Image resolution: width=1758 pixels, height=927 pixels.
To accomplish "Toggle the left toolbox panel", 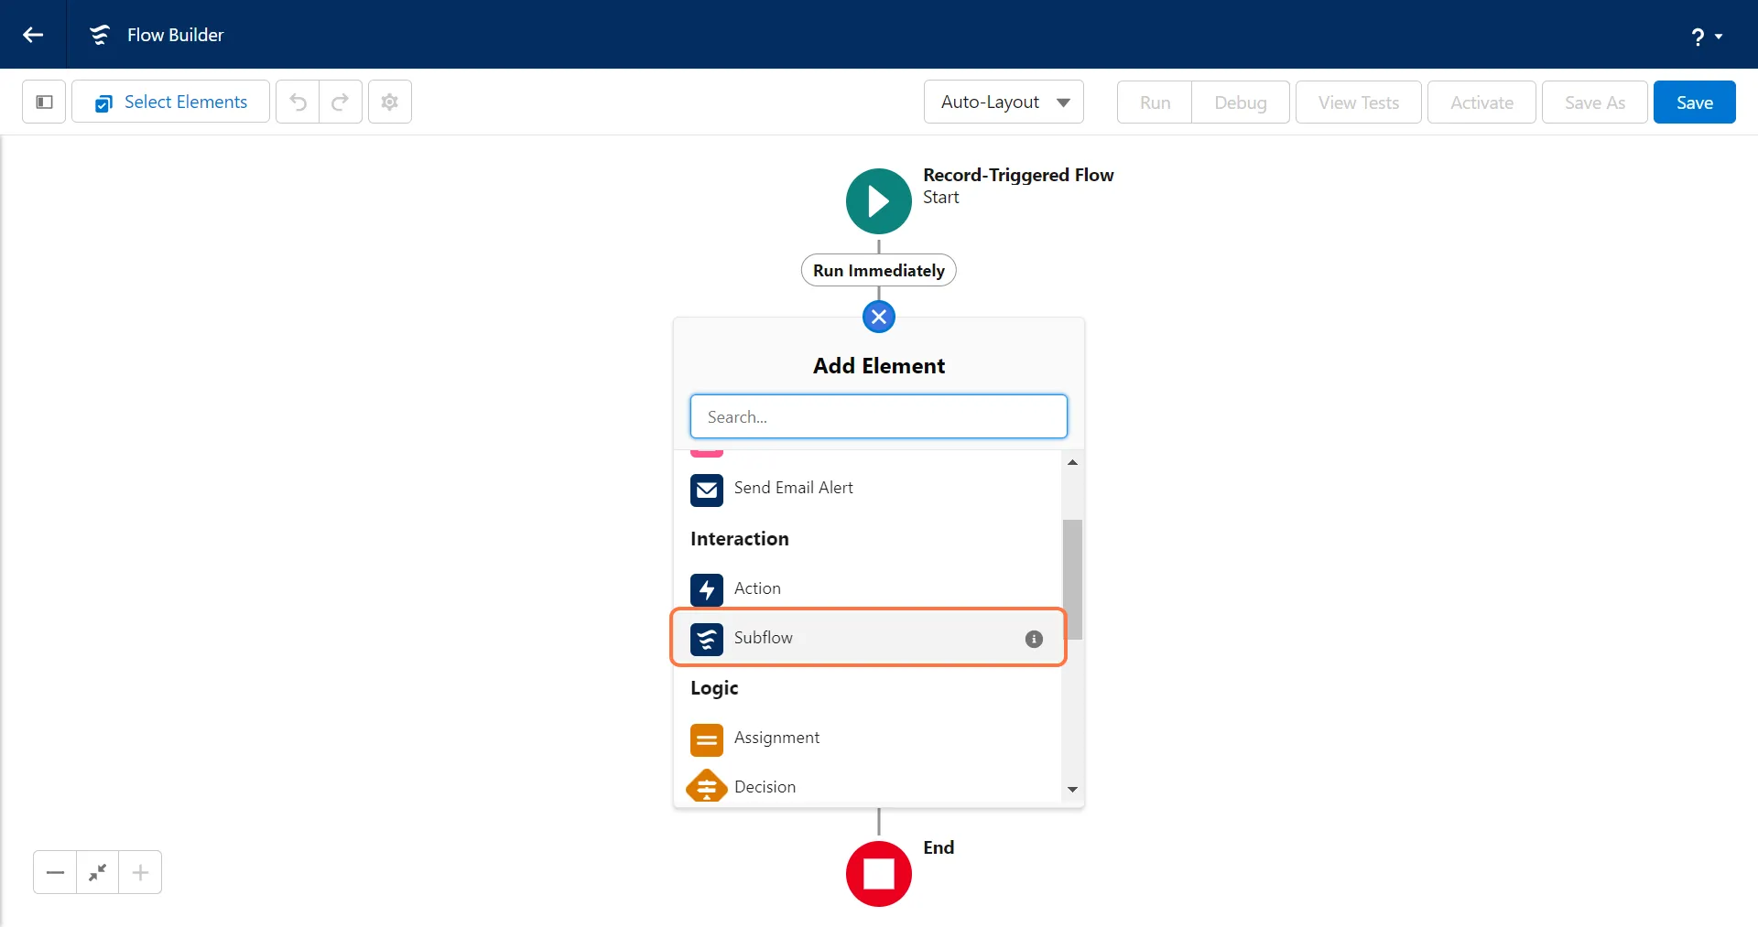I will [44, 102].
